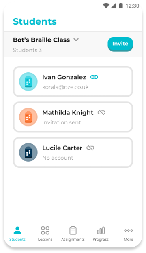
Task: Switch to the Assignments tab label
Action: (x=73, y=240)
